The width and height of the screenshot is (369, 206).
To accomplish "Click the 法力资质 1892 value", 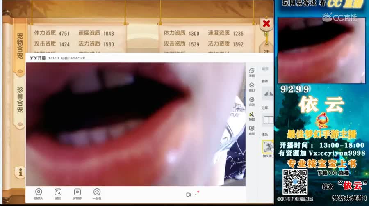I will point(238,44).
